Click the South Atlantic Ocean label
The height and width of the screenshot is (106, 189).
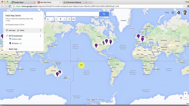point(133,72)
